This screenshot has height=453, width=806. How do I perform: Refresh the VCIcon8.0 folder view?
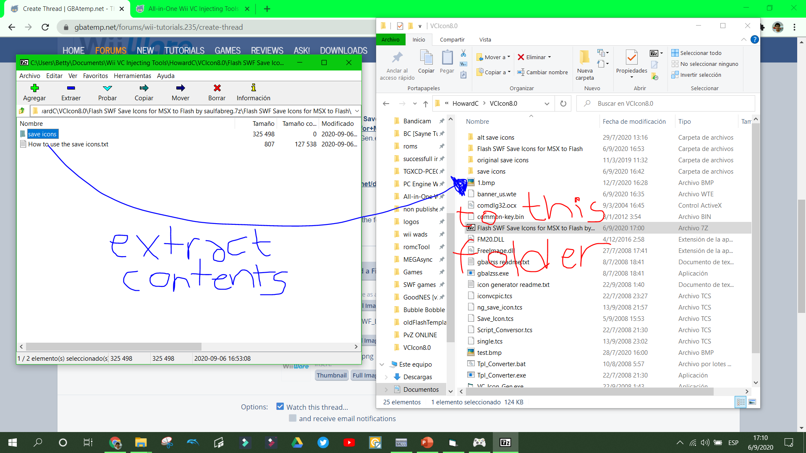point(563,104)
